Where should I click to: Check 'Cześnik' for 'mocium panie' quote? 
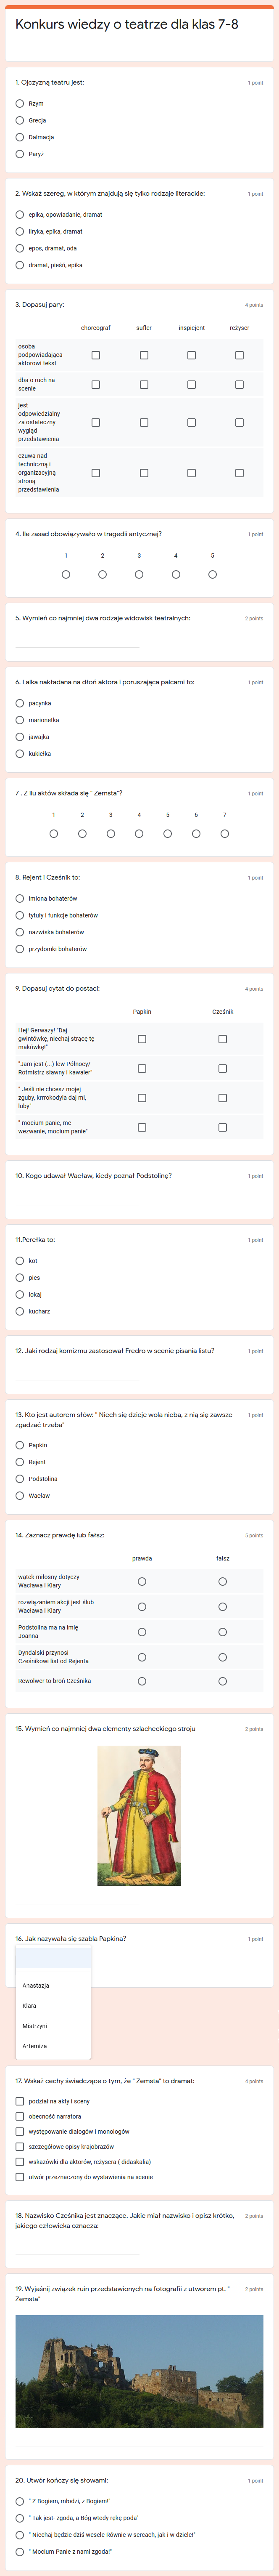[222, 1127]
